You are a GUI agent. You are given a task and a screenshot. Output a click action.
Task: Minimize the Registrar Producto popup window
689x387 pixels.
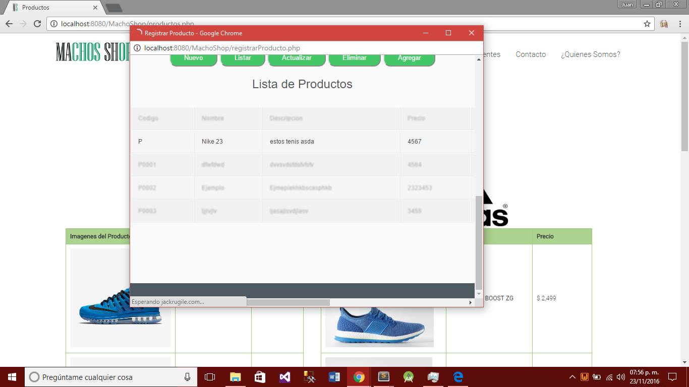426,33
